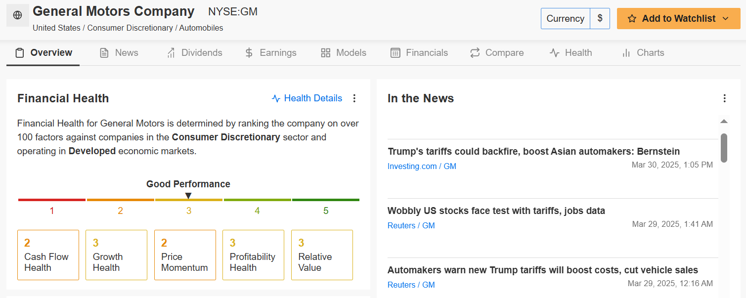Click the Good Performance label
The image size is (746, 298).
tap(188, 184)
